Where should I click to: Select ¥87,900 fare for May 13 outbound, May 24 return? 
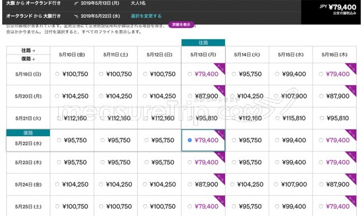(x=203, y=184)
